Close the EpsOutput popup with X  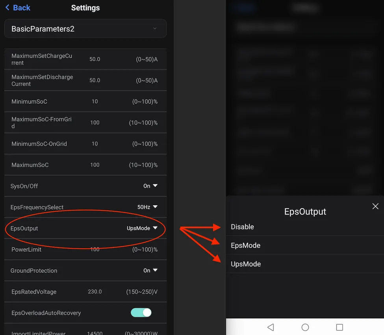point(375,207)
